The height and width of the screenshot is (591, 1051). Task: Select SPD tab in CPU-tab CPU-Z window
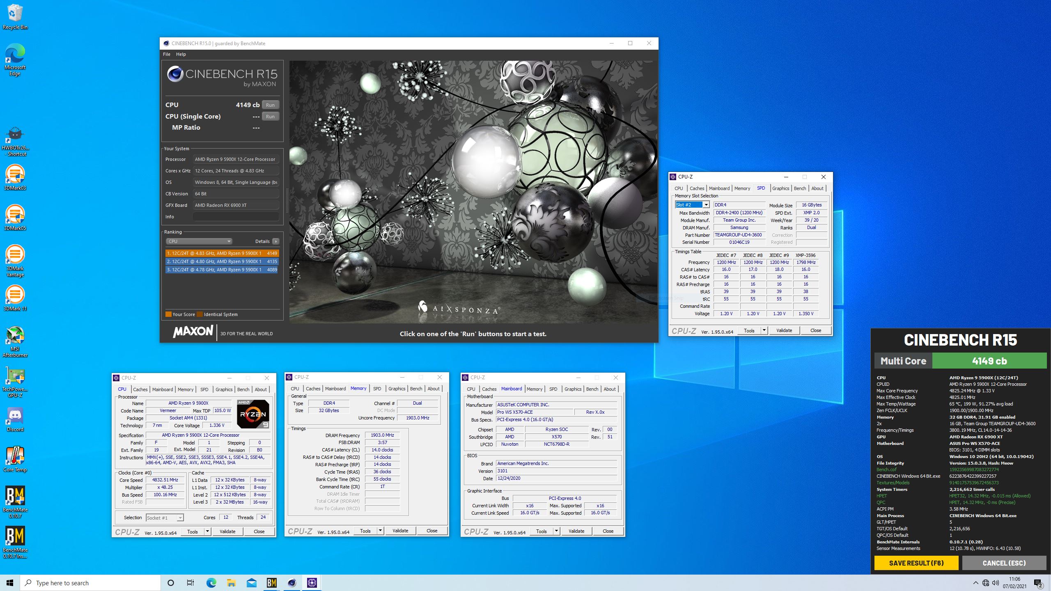pos(204,389)
